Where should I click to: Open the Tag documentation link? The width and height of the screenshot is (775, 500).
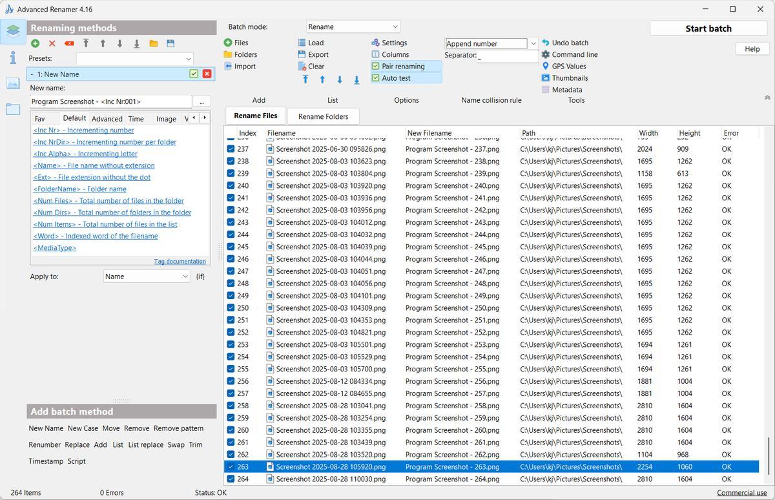[x=180, y=262]
